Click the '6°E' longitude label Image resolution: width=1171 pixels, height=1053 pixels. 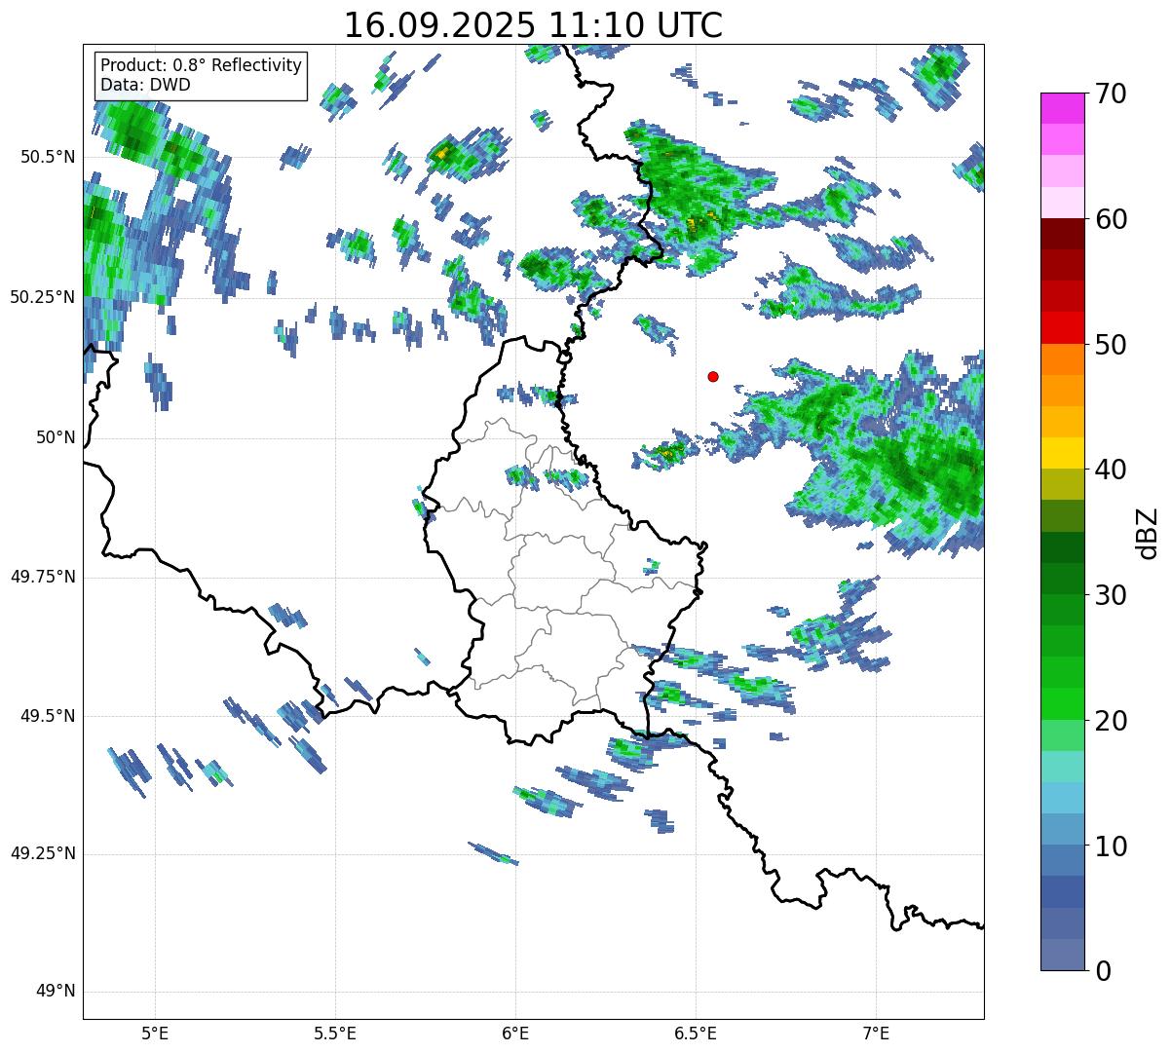pos(515,1033)
